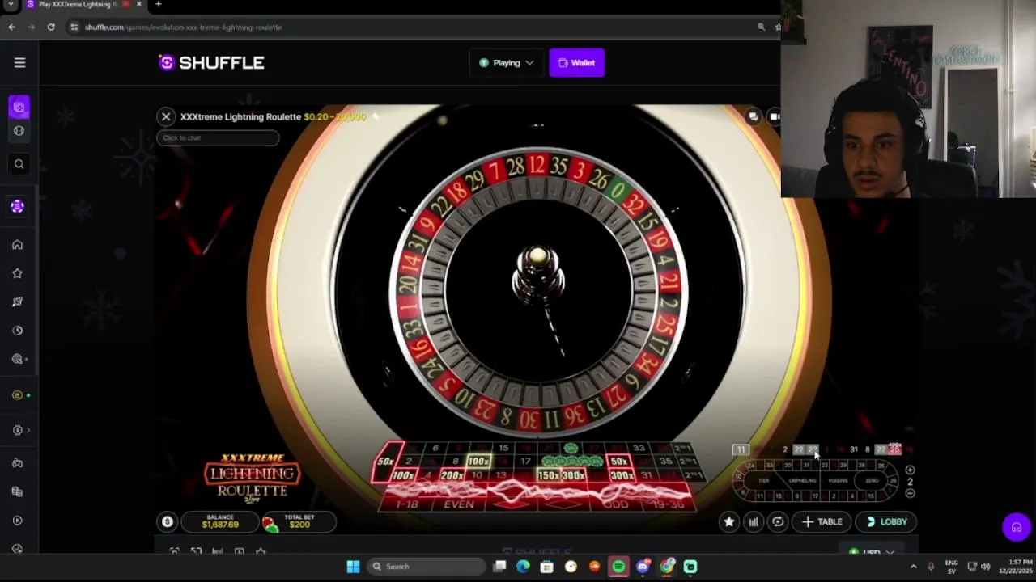Expand the sidebar gear item with chevron
This screenshot has height=582, width=1036.
19,430
